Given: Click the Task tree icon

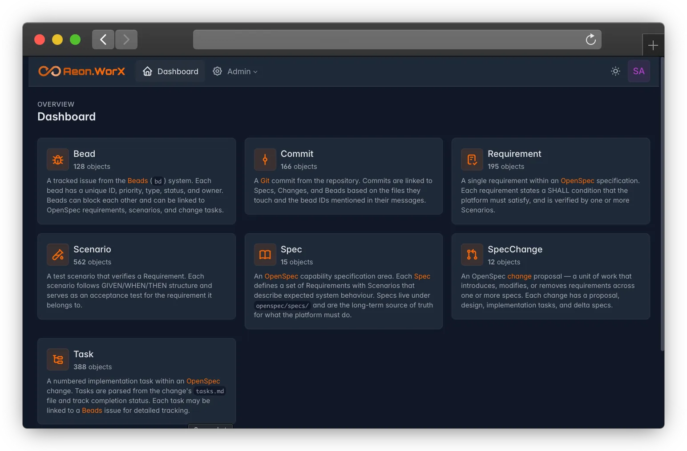Looking at the screenshot, I should pyautogui.click(x=58, y=359).
